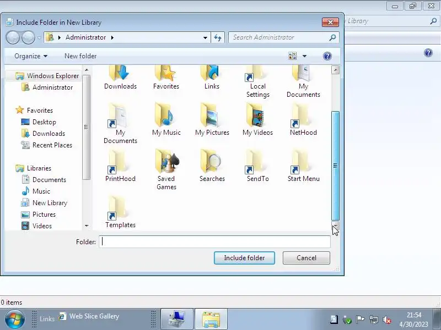Click the Folder name input field
This screenshot has height=330, width=441.
pos(214,241)
